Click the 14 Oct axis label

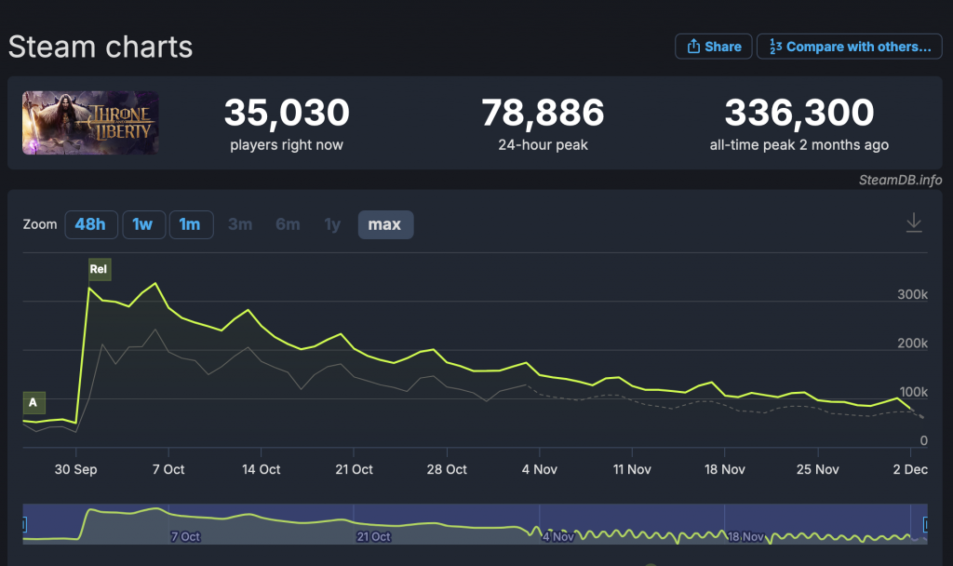(x=262, y=469)
